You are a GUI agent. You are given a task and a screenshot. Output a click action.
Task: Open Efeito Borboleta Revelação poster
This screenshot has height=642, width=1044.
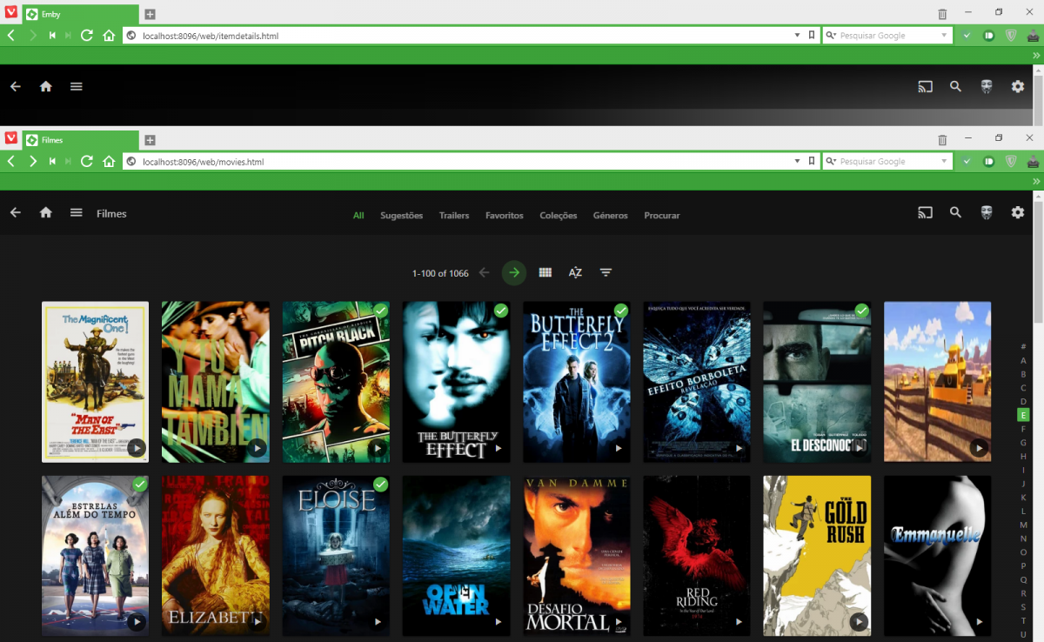click(696, 382)
